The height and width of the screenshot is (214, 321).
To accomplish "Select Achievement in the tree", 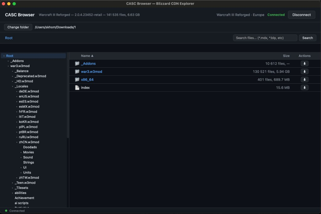I will [x=24, y=198].
